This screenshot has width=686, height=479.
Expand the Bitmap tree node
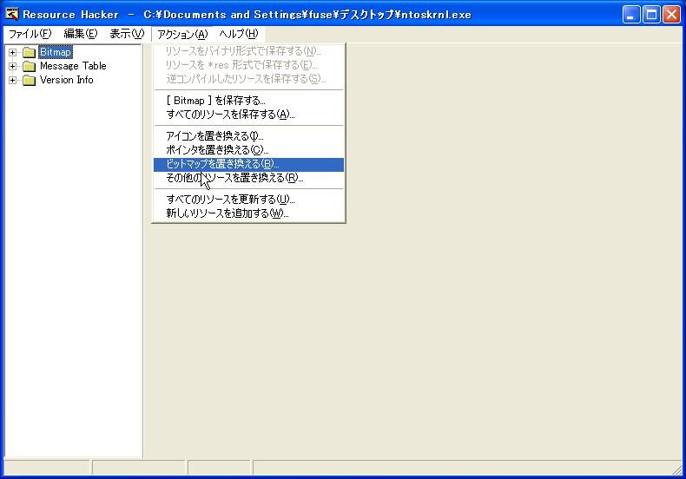[12, 52]
